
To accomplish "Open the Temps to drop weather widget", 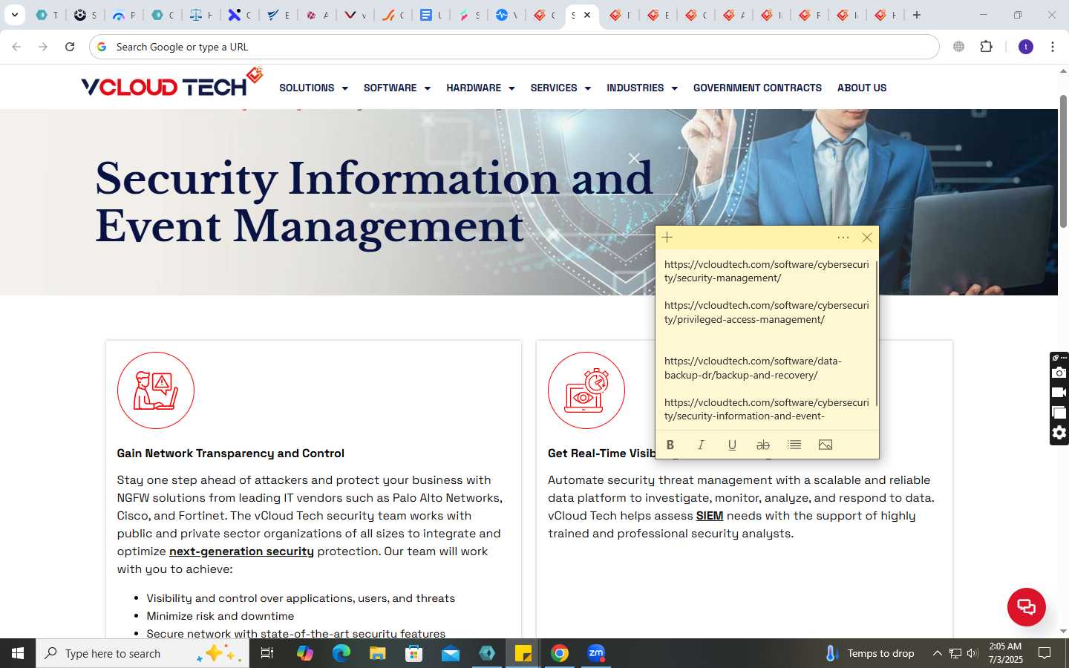I will click(870, 653).
